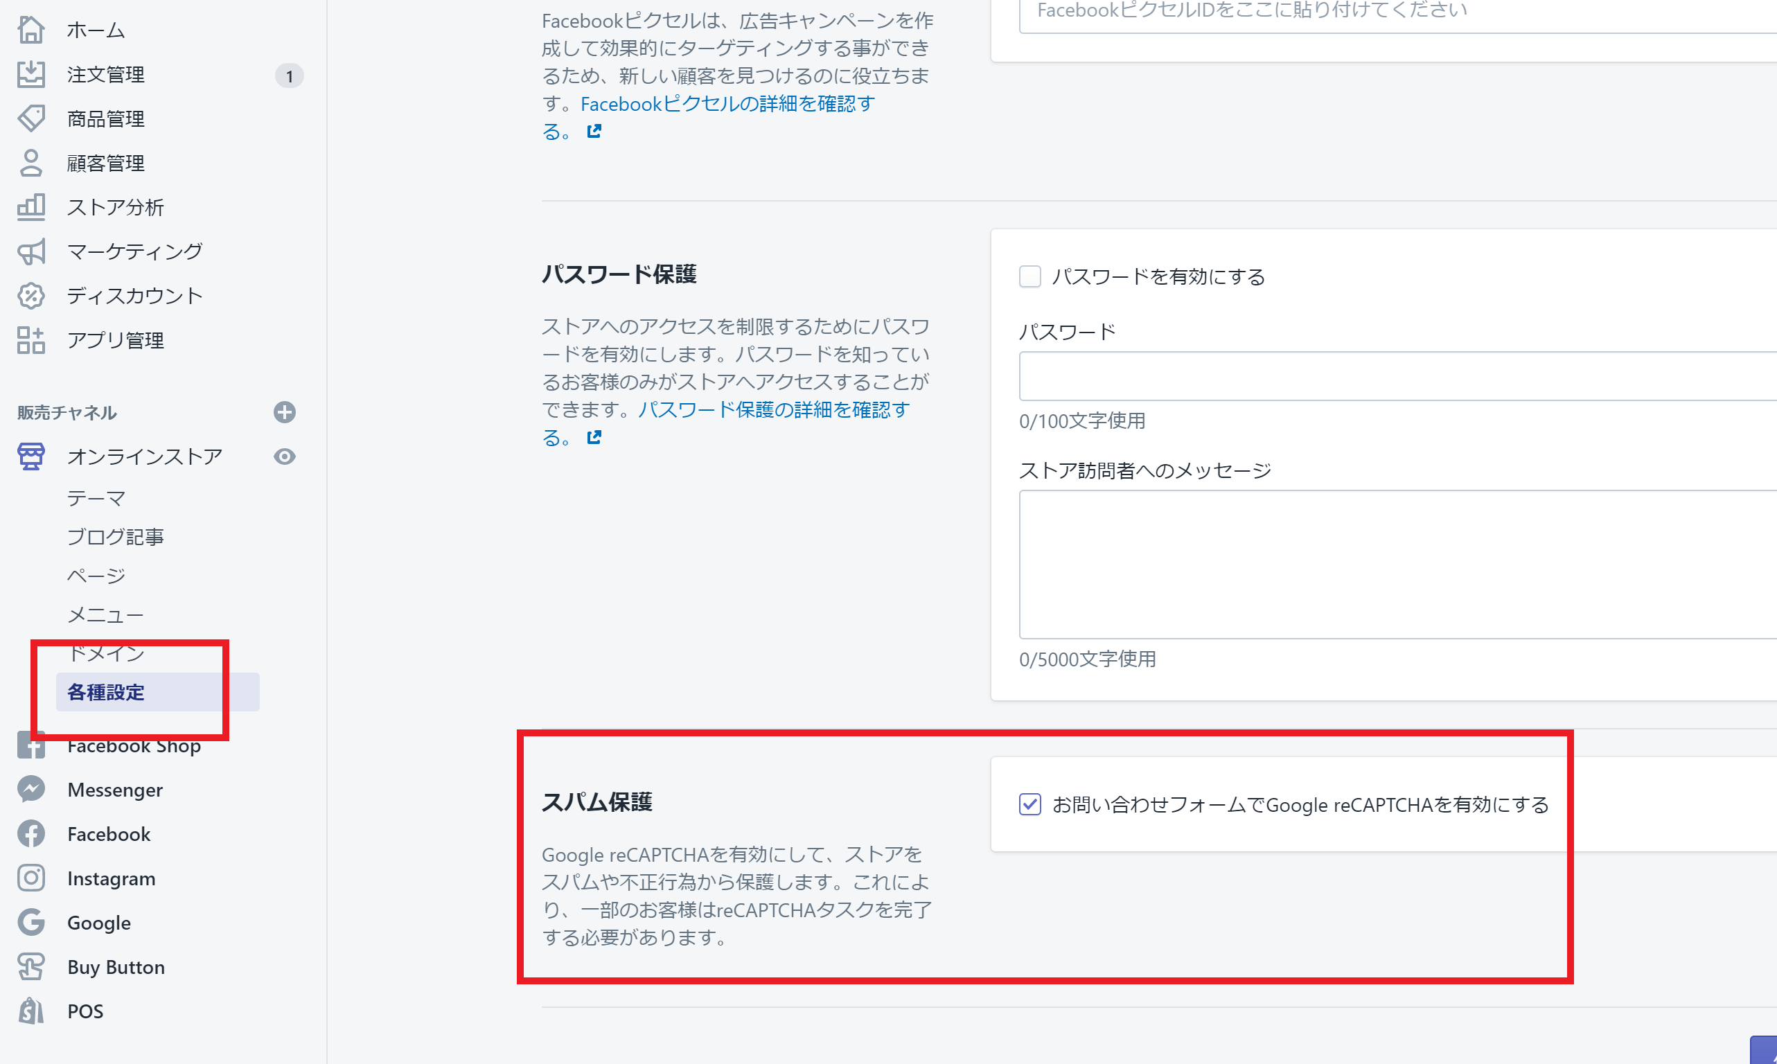Uncheck the Google reCAPTCHA contact form checkbox

click(x=1029, y=804)
